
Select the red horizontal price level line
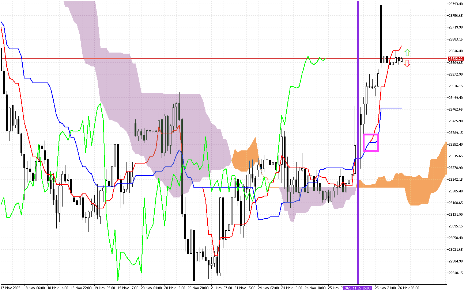pos(183,58)
